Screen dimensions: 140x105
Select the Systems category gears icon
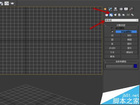click(132, 15)
